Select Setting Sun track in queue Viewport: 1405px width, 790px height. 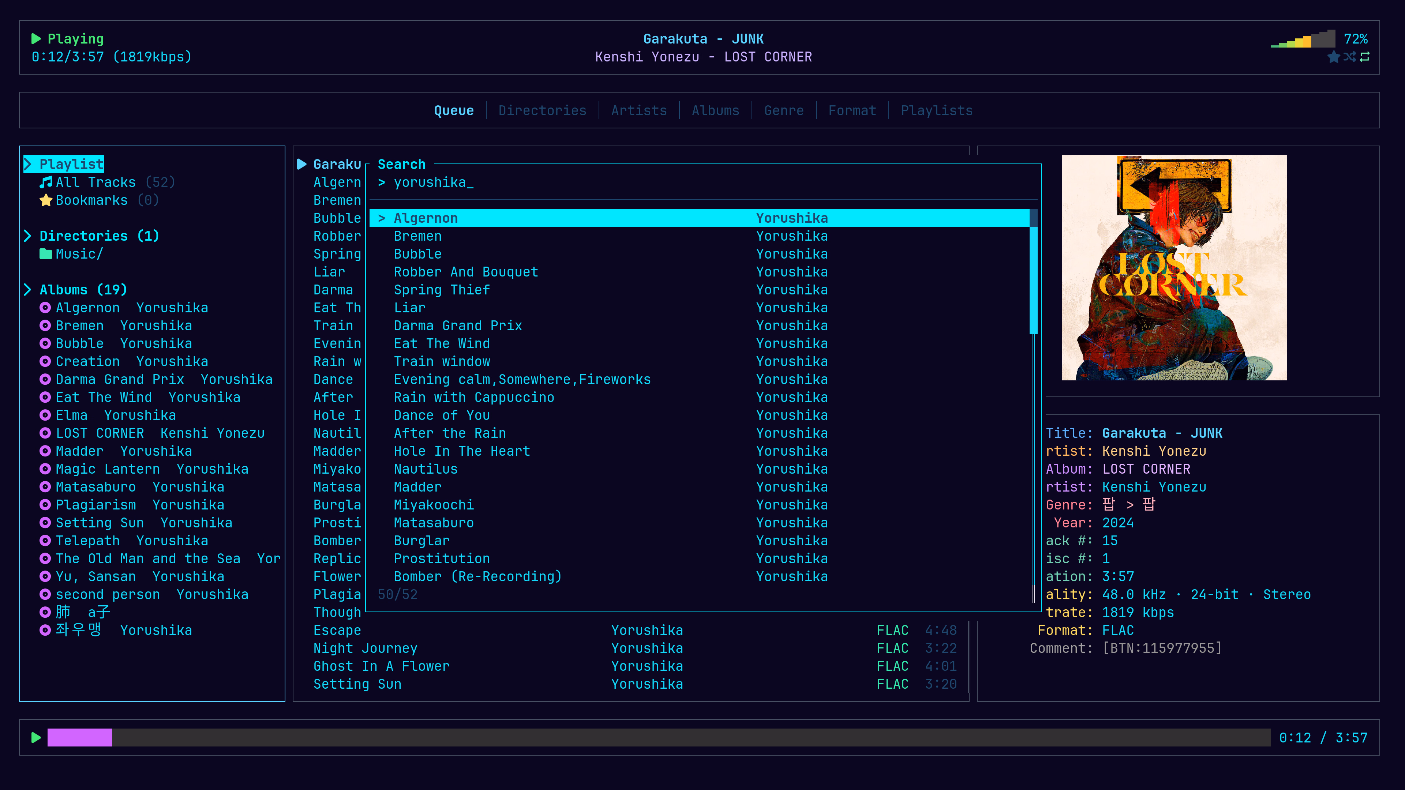634,684
